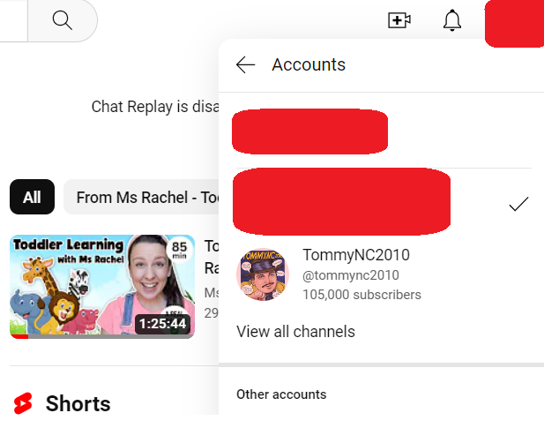Viewport: 544px width, 428px height.
Task: Click the Accounts panel title
Action: pos(309,65)
